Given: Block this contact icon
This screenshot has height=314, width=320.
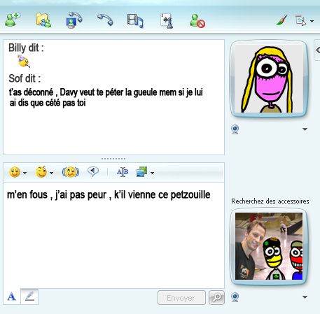Looking at the screenshot, I should [197, 20].
